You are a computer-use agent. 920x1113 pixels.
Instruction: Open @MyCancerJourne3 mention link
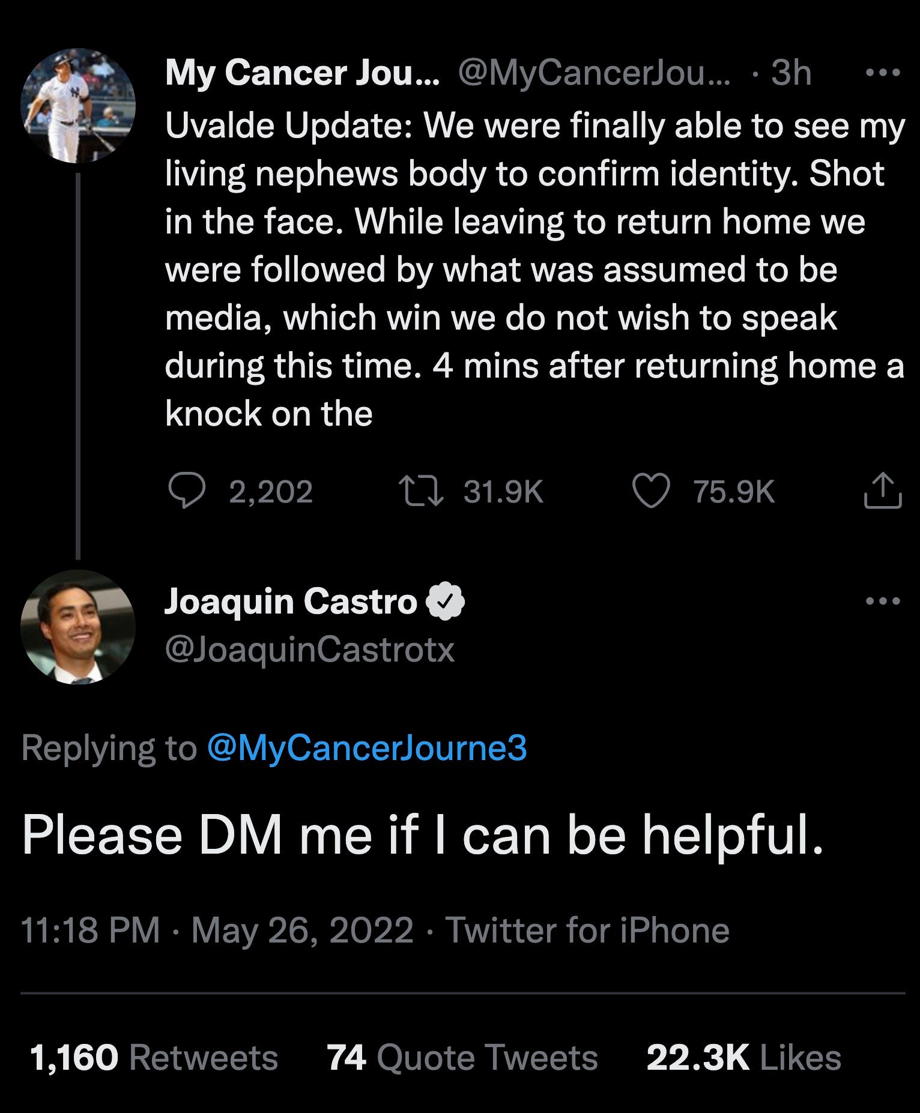tap(367, 748)
